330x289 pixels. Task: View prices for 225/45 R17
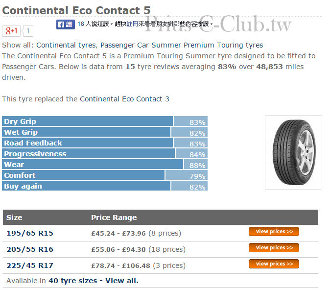pyautogui.click(x=274, y=264)
